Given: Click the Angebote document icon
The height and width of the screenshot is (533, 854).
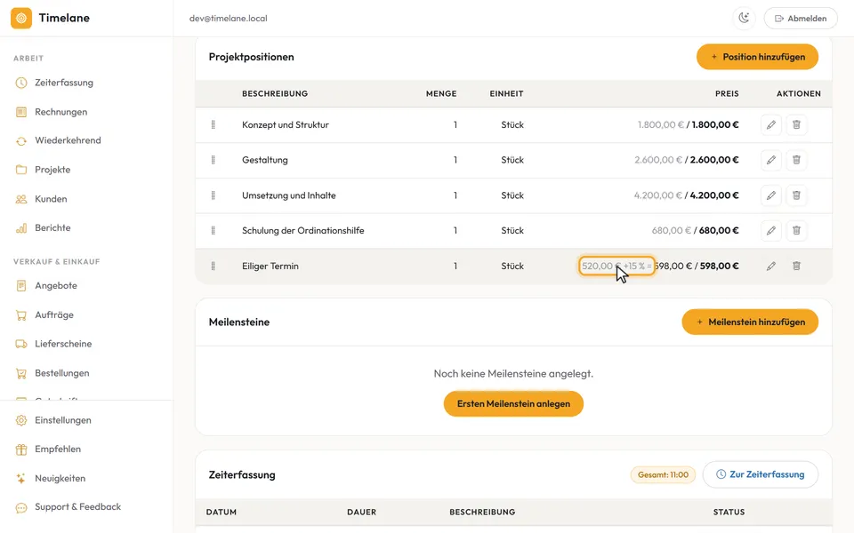Looking at the screenshot, I should click(21, 285).
